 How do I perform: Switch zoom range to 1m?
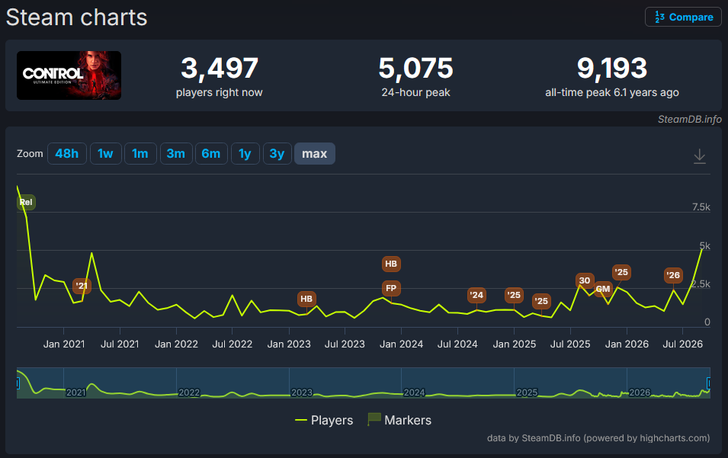click(140, 154)
